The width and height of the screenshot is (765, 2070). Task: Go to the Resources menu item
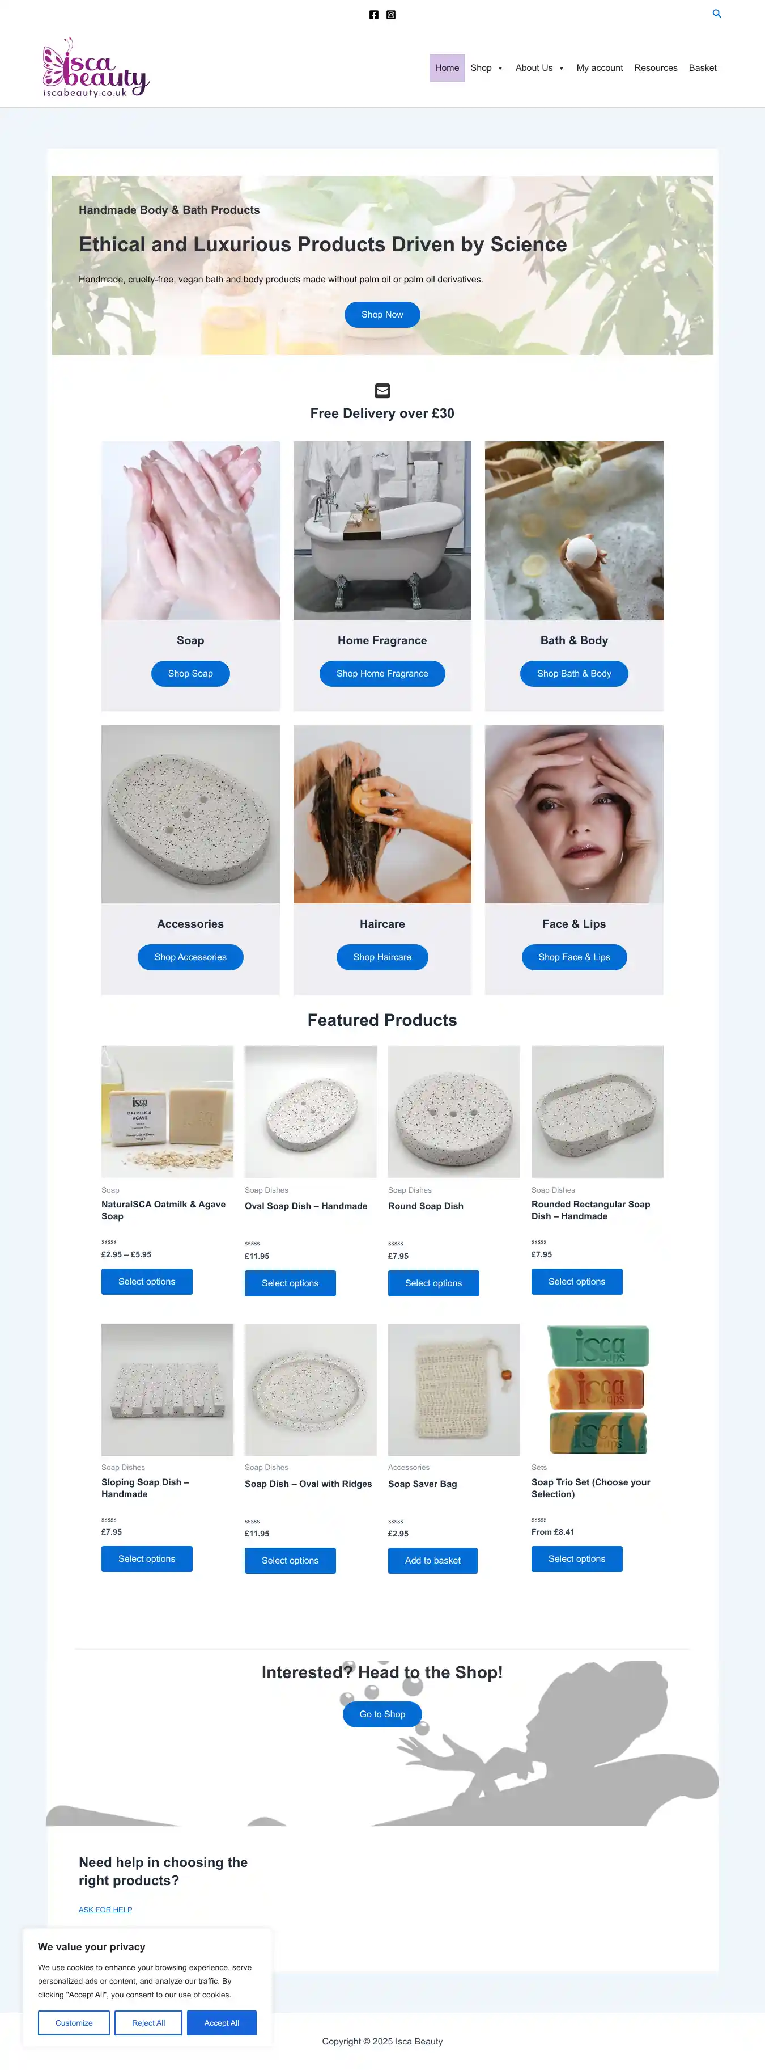pyautogui.click(x=656, y=68)
